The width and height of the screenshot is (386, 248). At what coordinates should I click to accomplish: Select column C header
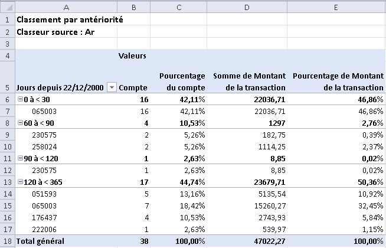(179, 7)
